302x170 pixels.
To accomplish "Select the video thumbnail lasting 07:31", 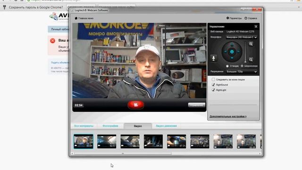I will [176, 141].
